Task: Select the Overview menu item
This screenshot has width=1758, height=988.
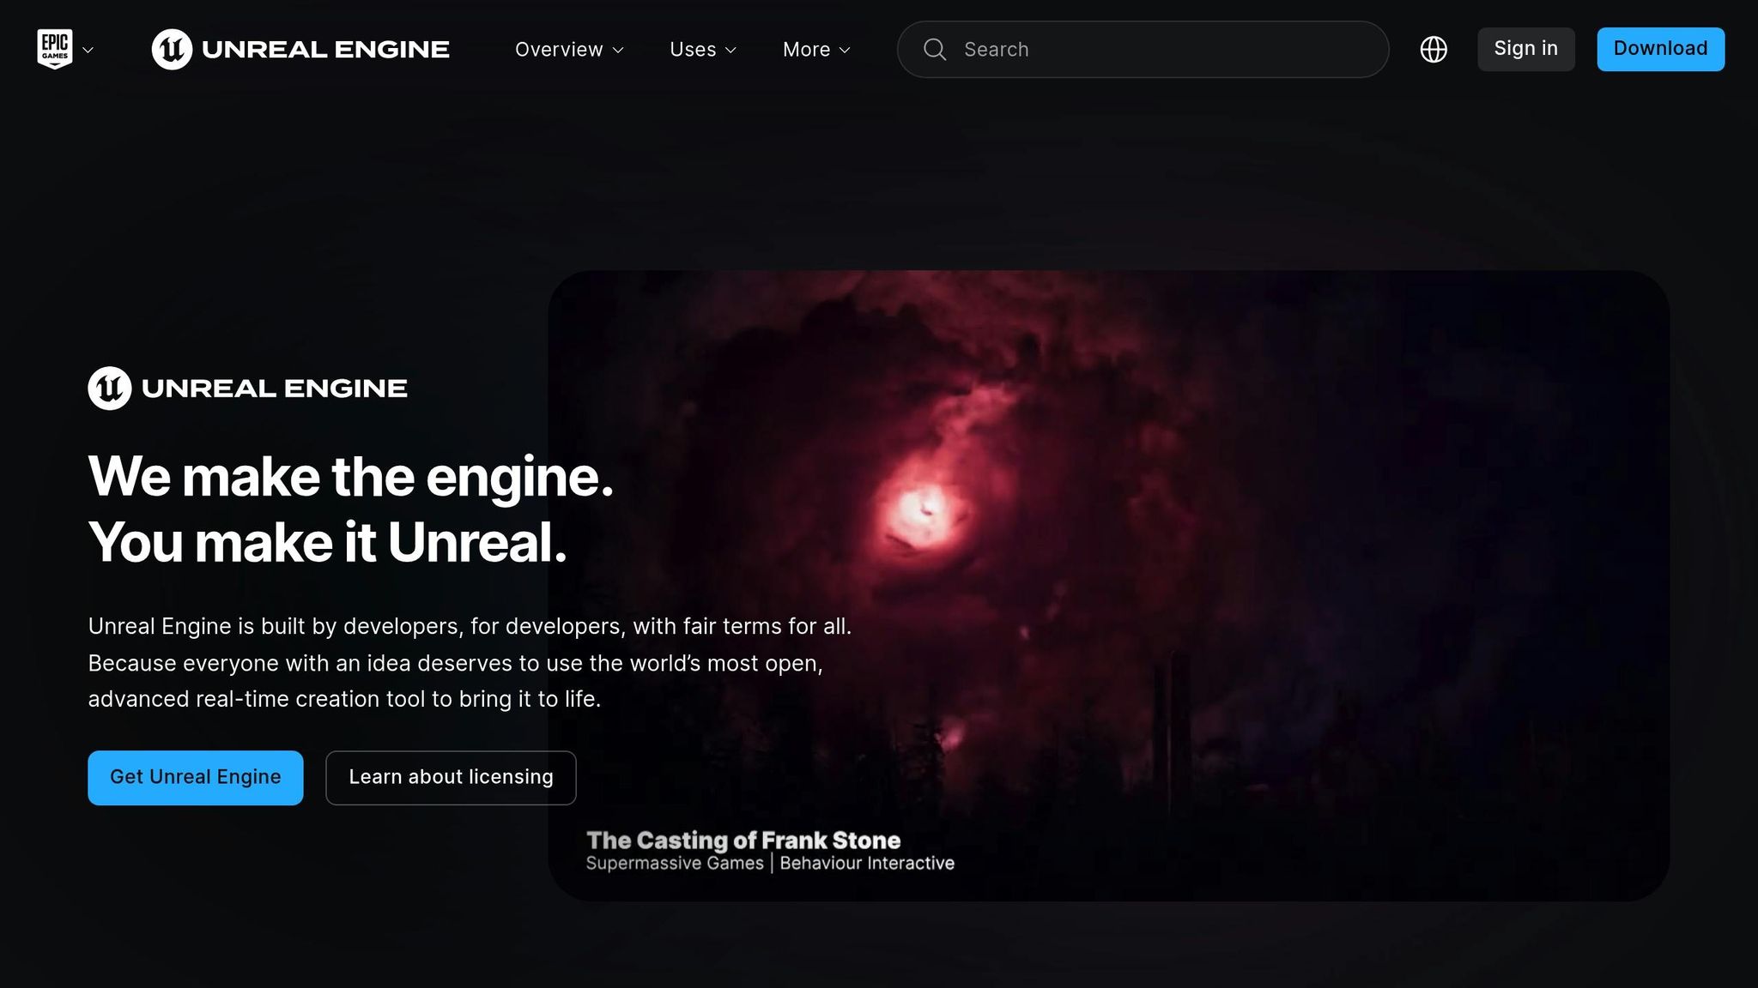Action: pyautogui.click(x=557, y=50)
